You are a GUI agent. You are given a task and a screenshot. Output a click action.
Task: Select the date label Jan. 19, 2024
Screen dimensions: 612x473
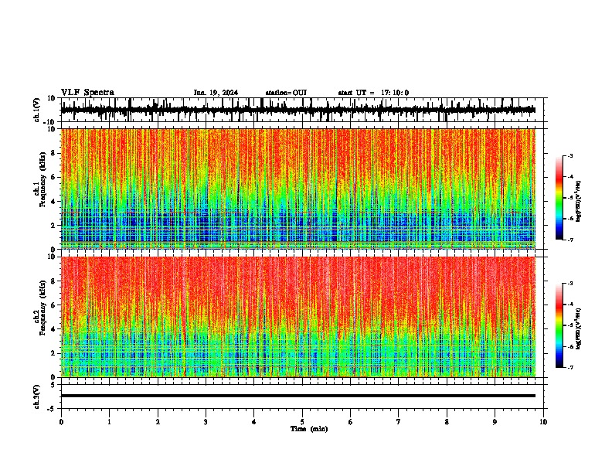click(216, 93)
